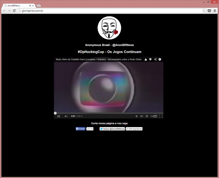Go back to the previous page

(4, 11)
